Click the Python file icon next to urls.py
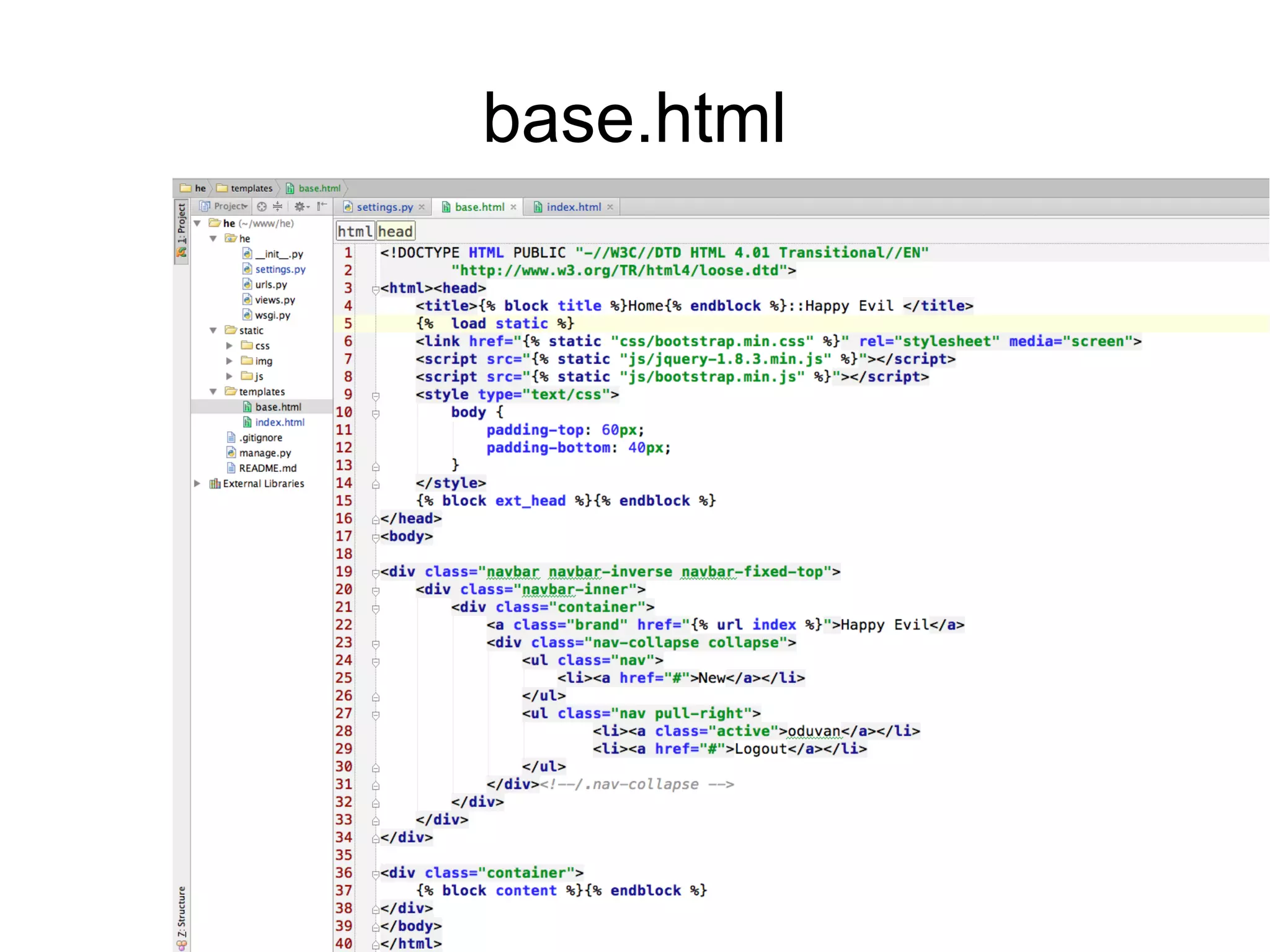 point(247,285)
